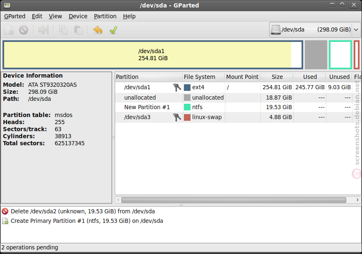Select pending operation 'Create Primary Partition #1'

(x=87, y=221)
